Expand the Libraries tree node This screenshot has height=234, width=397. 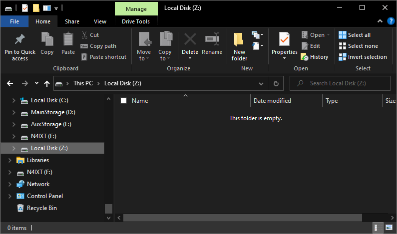coord(8,160)
